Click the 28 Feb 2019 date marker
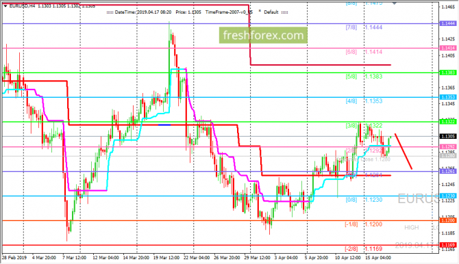The height and width of the screenshot is (264, 459). (x=14, y=258)
